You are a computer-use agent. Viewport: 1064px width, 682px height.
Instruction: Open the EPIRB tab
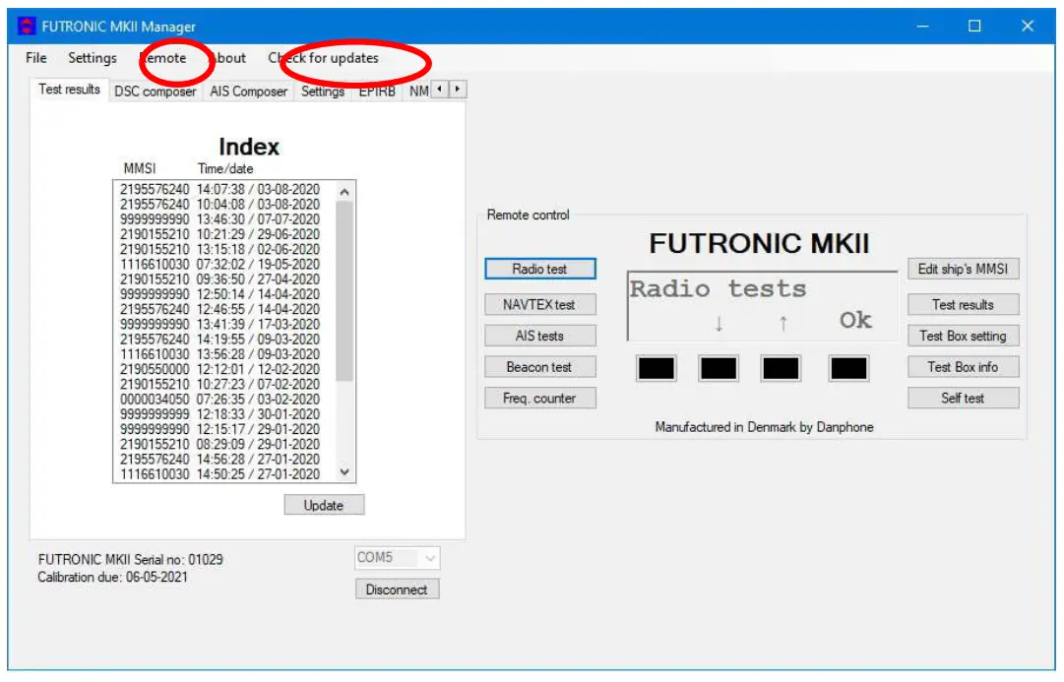click(x=377, y=90)
